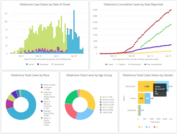Click the 'Total Cases' axis label
This screenshot has width=177, height=134.
coord(155,122)
